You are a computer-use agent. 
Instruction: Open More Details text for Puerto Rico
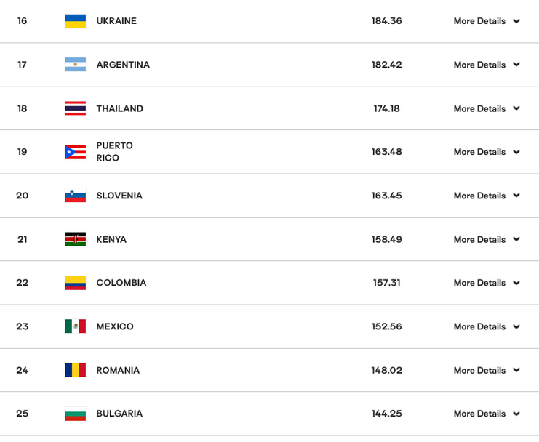[x=479, y=152]
